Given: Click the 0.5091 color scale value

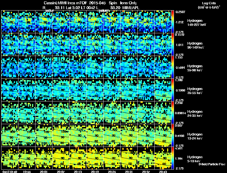Looking at the screenshot, I should click(180, 68).
